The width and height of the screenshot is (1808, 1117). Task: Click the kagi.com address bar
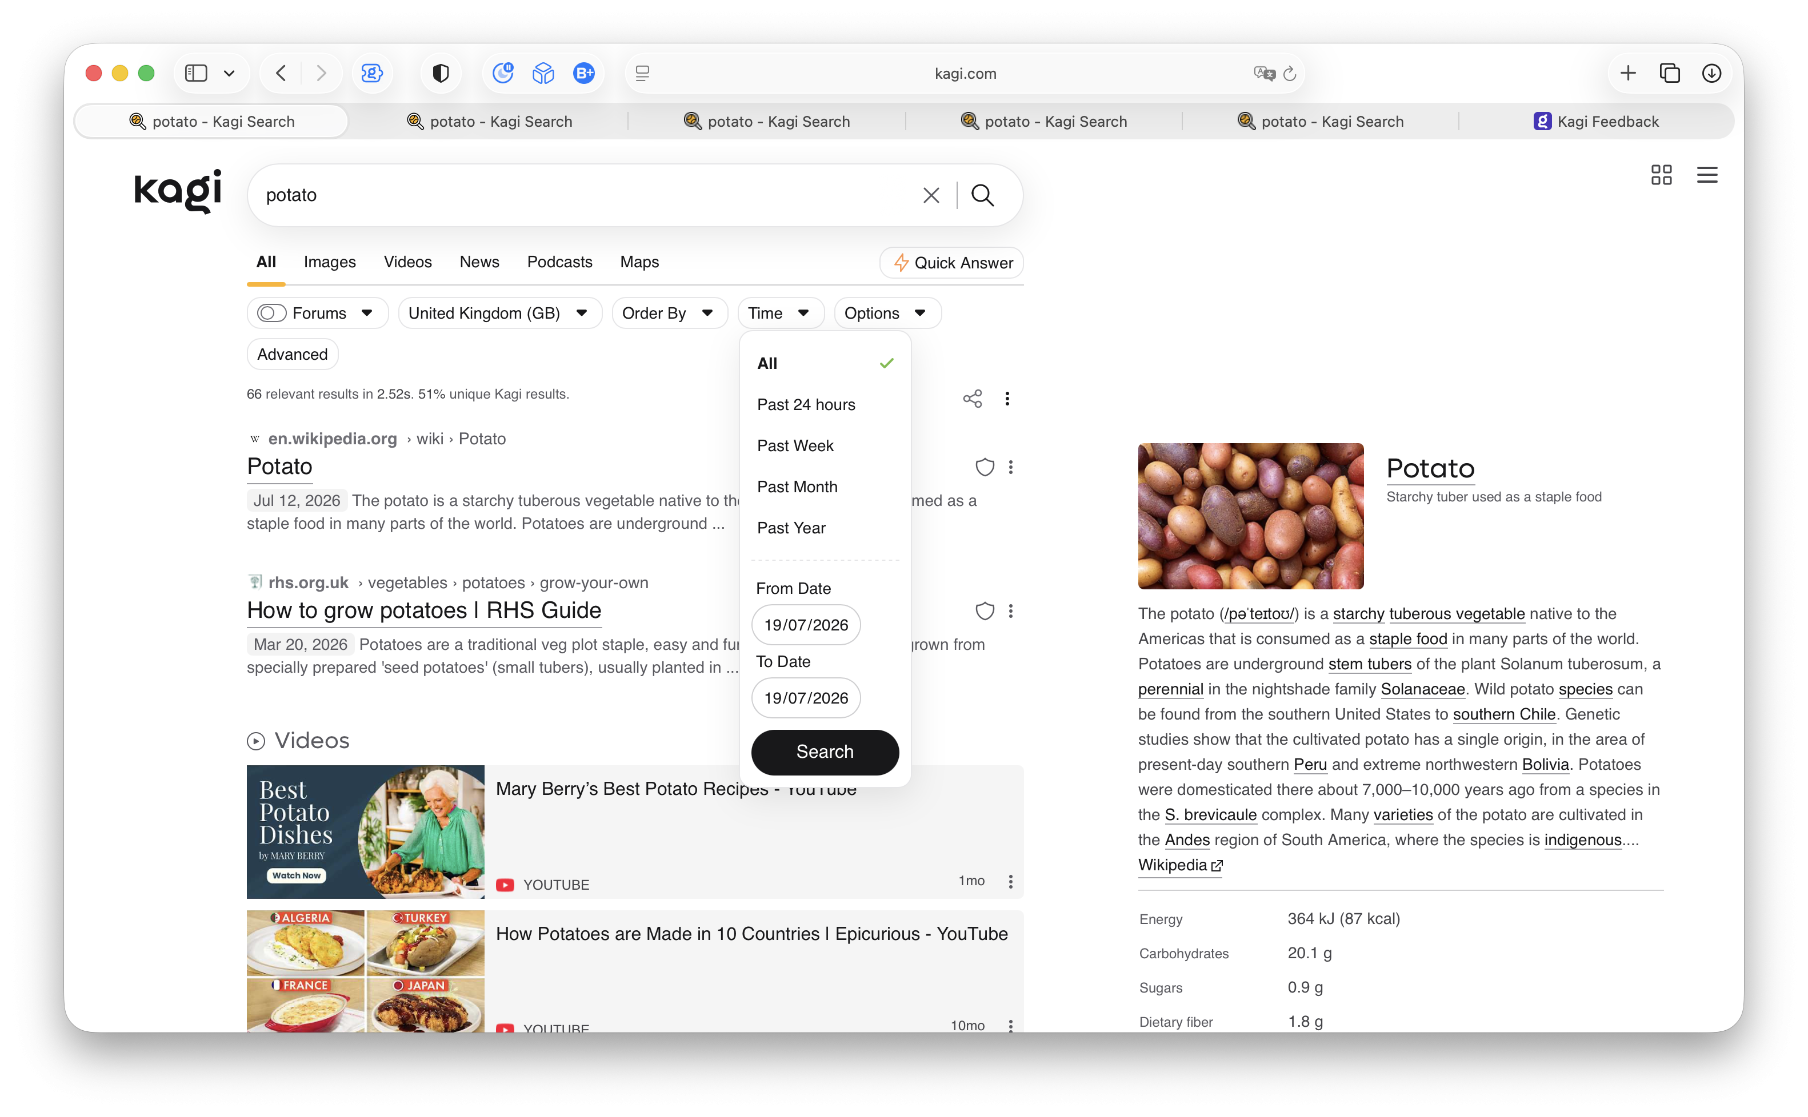click(x=965, y=73)
